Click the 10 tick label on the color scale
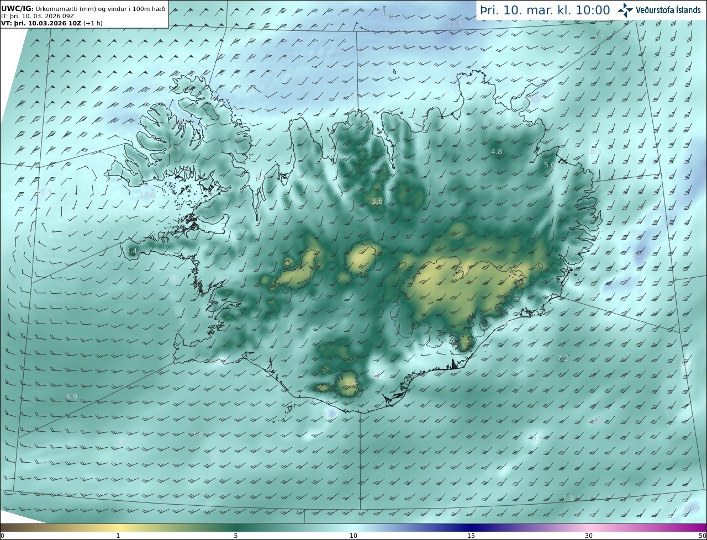The width and height of the screenshot is (707, 540). coord(353,536)
